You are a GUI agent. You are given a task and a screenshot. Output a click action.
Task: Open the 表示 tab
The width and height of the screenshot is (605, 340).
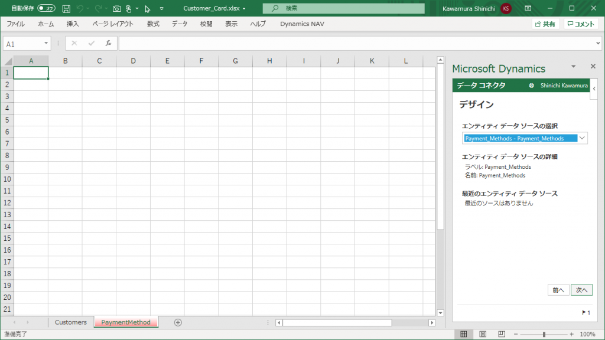[x=231, y=24]
